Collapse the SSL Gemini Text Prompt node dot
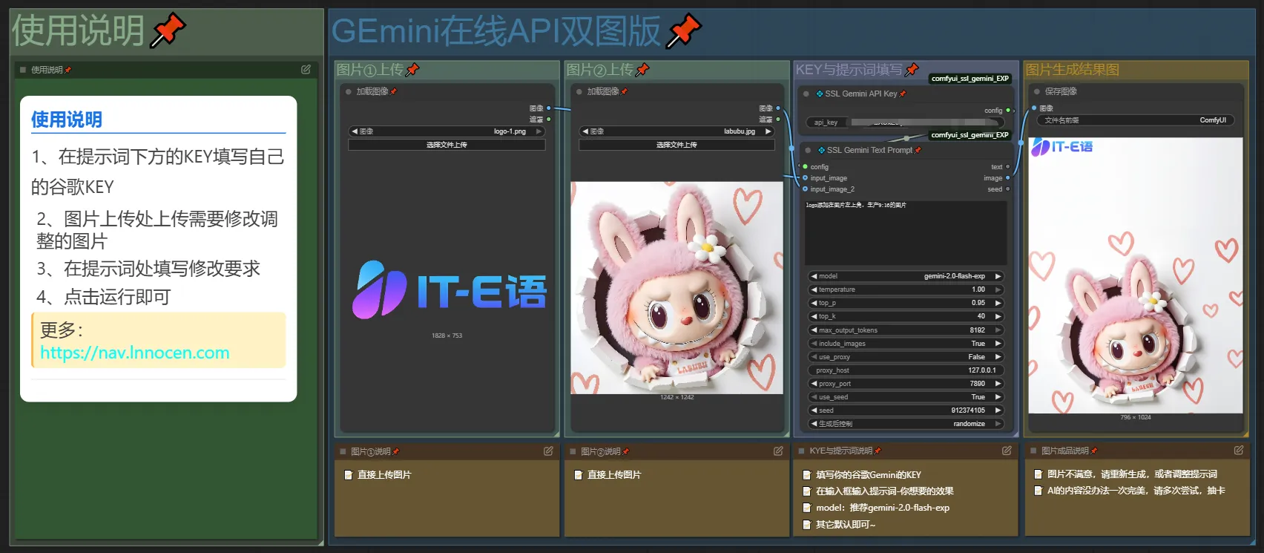The width and height of the screenshot is (1264, 553). tap(809, 151)
